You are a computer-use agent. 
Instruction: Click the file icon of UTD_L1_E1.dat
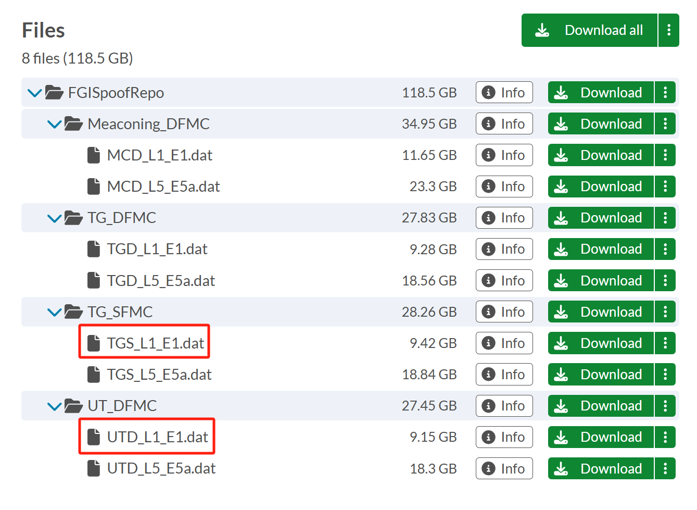tap(94, 437)
